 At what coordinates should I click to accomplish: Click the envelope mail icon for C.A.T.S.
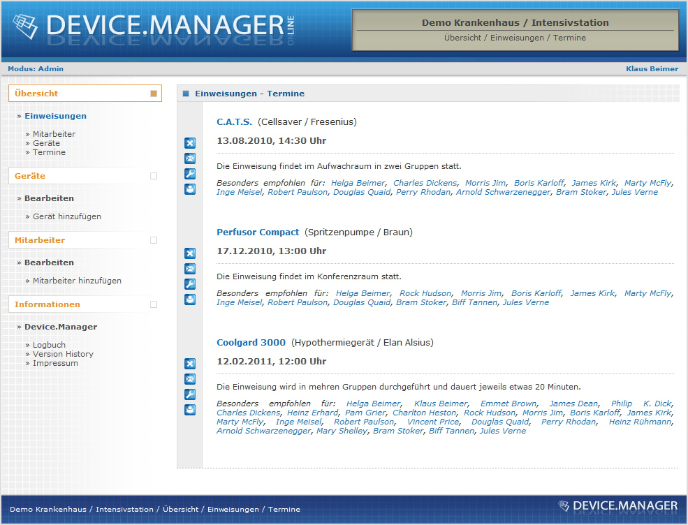tap(190, 158)
